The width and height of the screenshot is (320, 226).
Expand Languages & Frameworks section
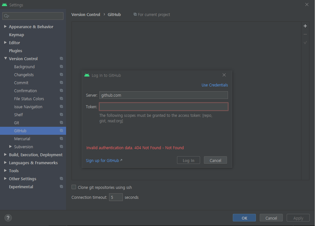click(x=5, y=162)
